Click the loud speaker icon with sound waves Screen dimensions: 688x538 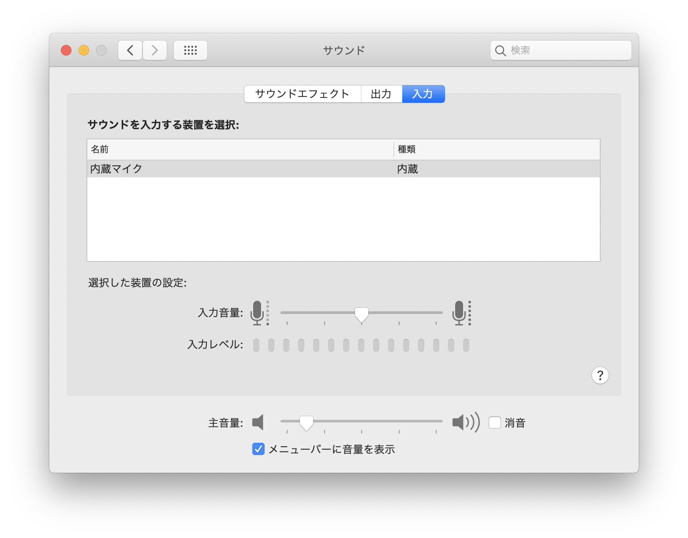465,422
